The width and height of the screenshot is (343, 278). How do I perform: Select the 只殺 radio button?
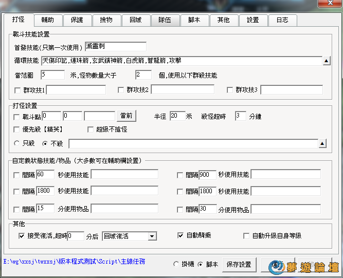tap(19, 143)
